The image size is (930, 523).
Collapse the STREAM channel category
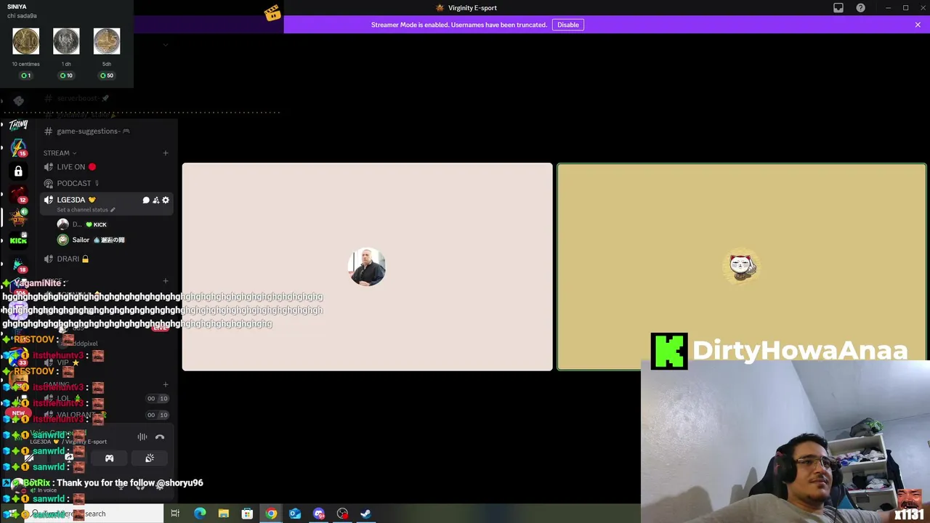pyautogui.click(x=60, y=153)
